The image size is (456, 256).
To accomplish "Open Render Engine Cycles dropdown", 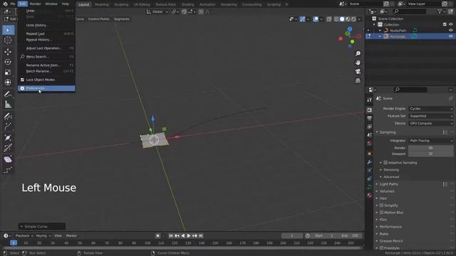I will 430,109.
